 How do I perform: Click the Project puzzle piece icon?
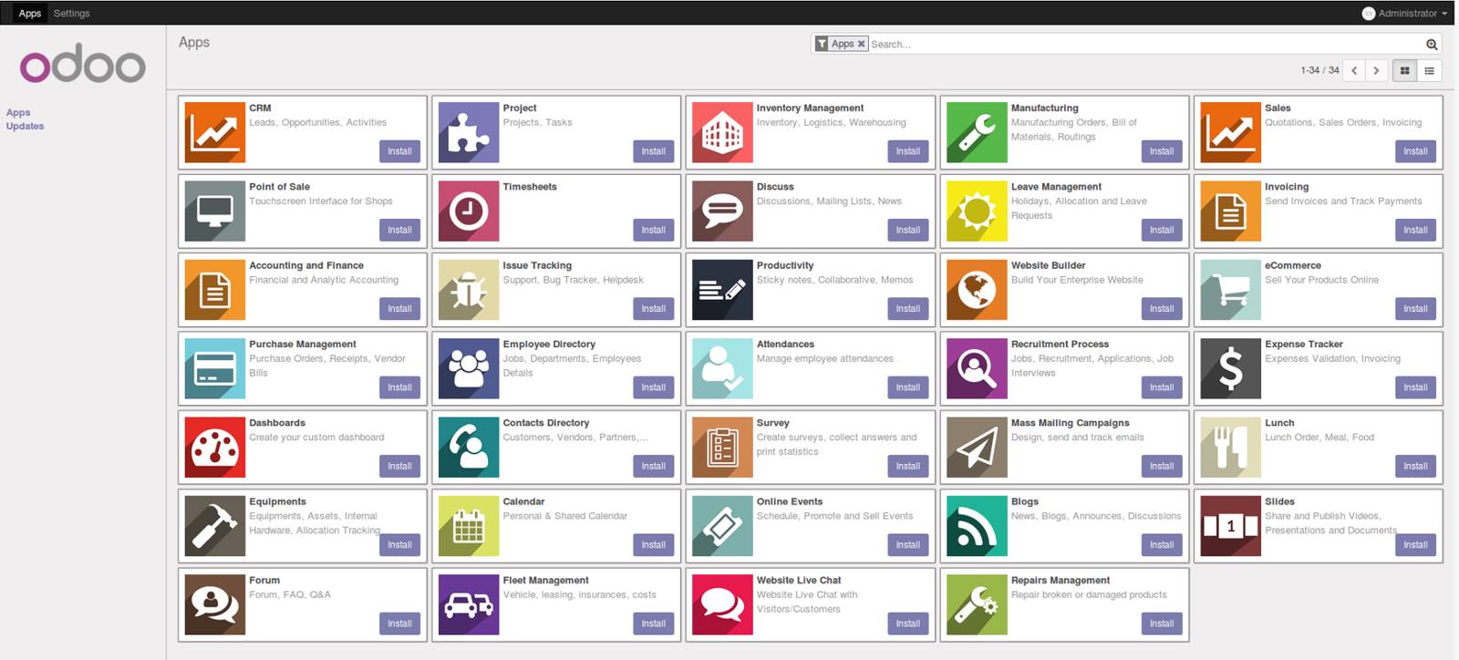coord(468,133)
